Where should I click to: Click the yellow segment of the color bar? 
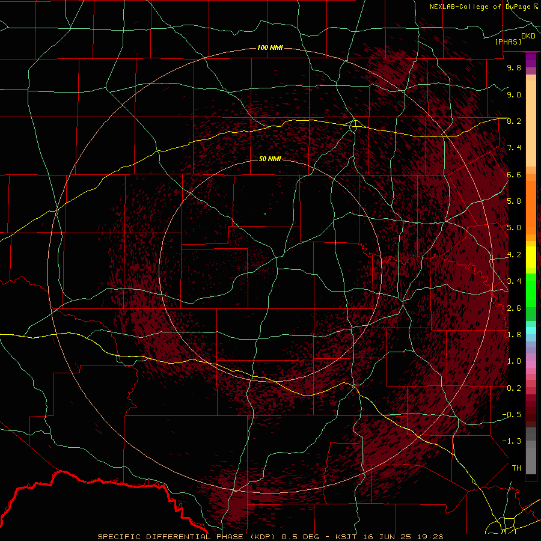coord(531,257)
